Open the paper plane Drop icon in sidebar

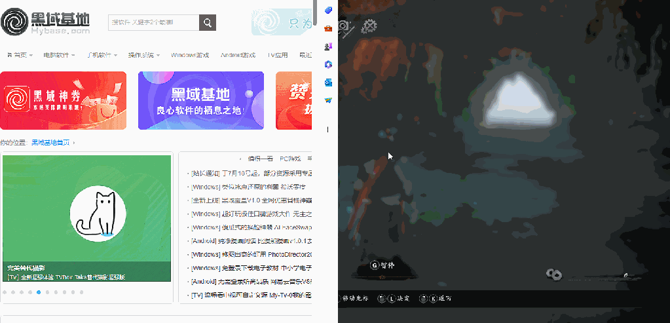pyautogui.click(x=328, y=100)
